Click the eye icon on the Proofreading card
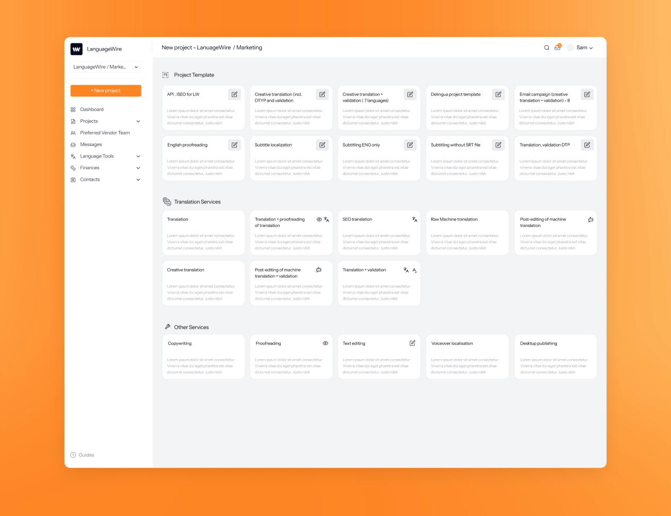The width and height of the screenshot is (671, 516). click(325, 343)
